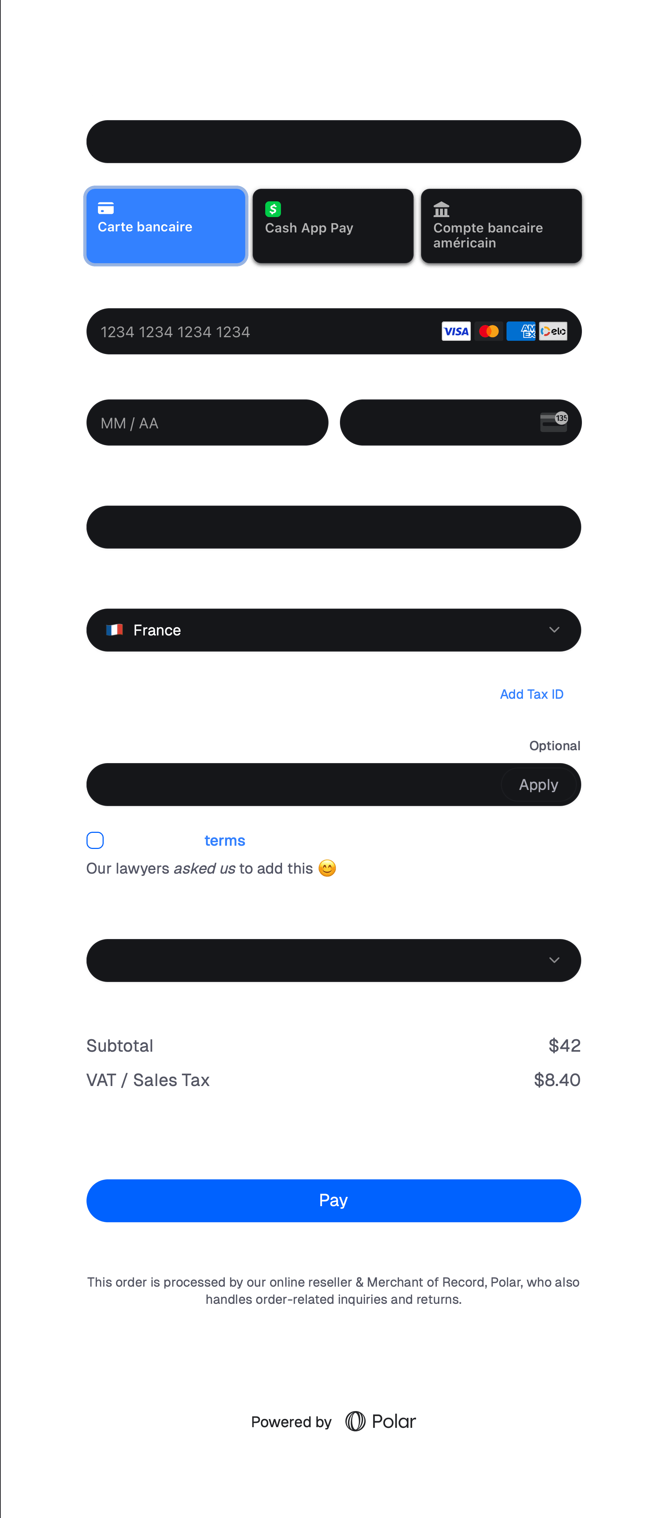This screenshot has width=667, height=1518.
Task: Choose the Compte bancaire américain tab
Action: [x=502, y=226]
